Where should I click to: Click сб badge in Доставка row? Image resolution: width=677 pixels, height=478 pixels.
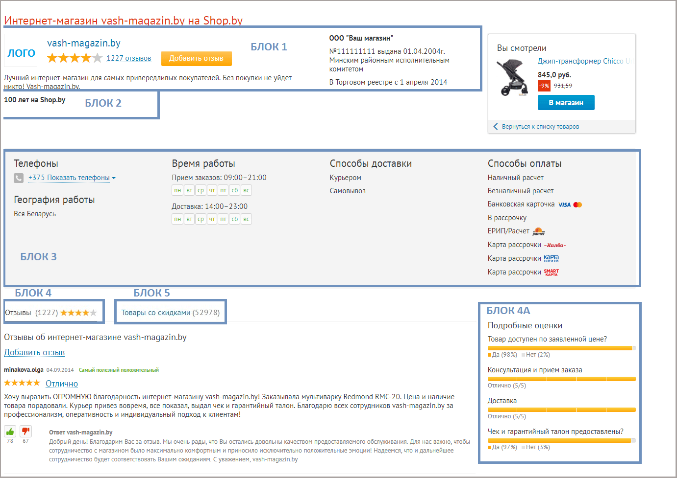235,219
